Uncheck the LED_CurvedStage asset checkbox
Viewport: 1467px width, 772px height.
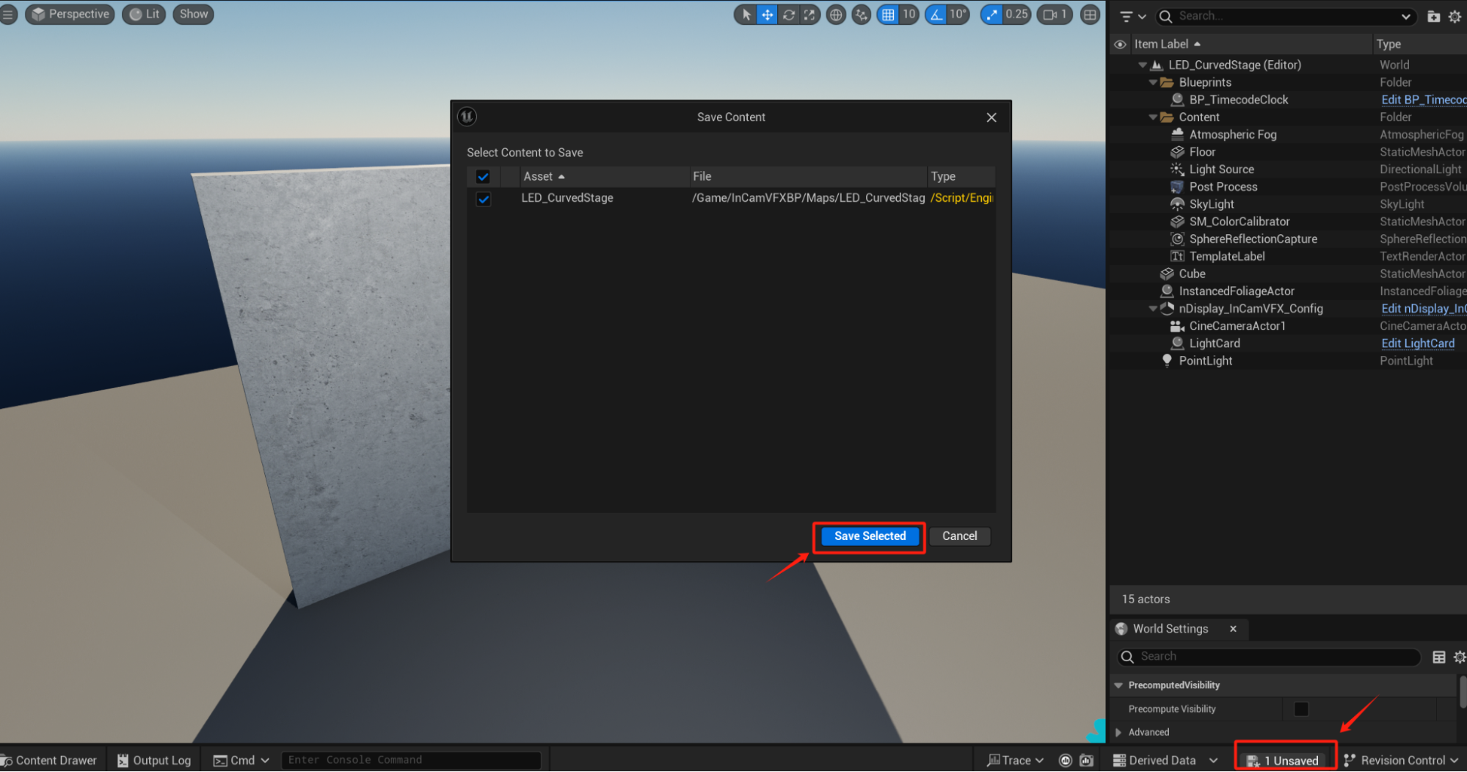pos(483,199)
